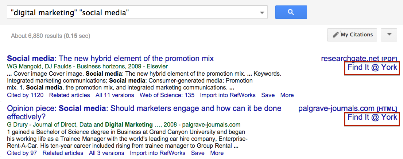The width and height of the screenshot is (403, 159).
Task: Open the researchgate.net PDF link
Action: 359,59
